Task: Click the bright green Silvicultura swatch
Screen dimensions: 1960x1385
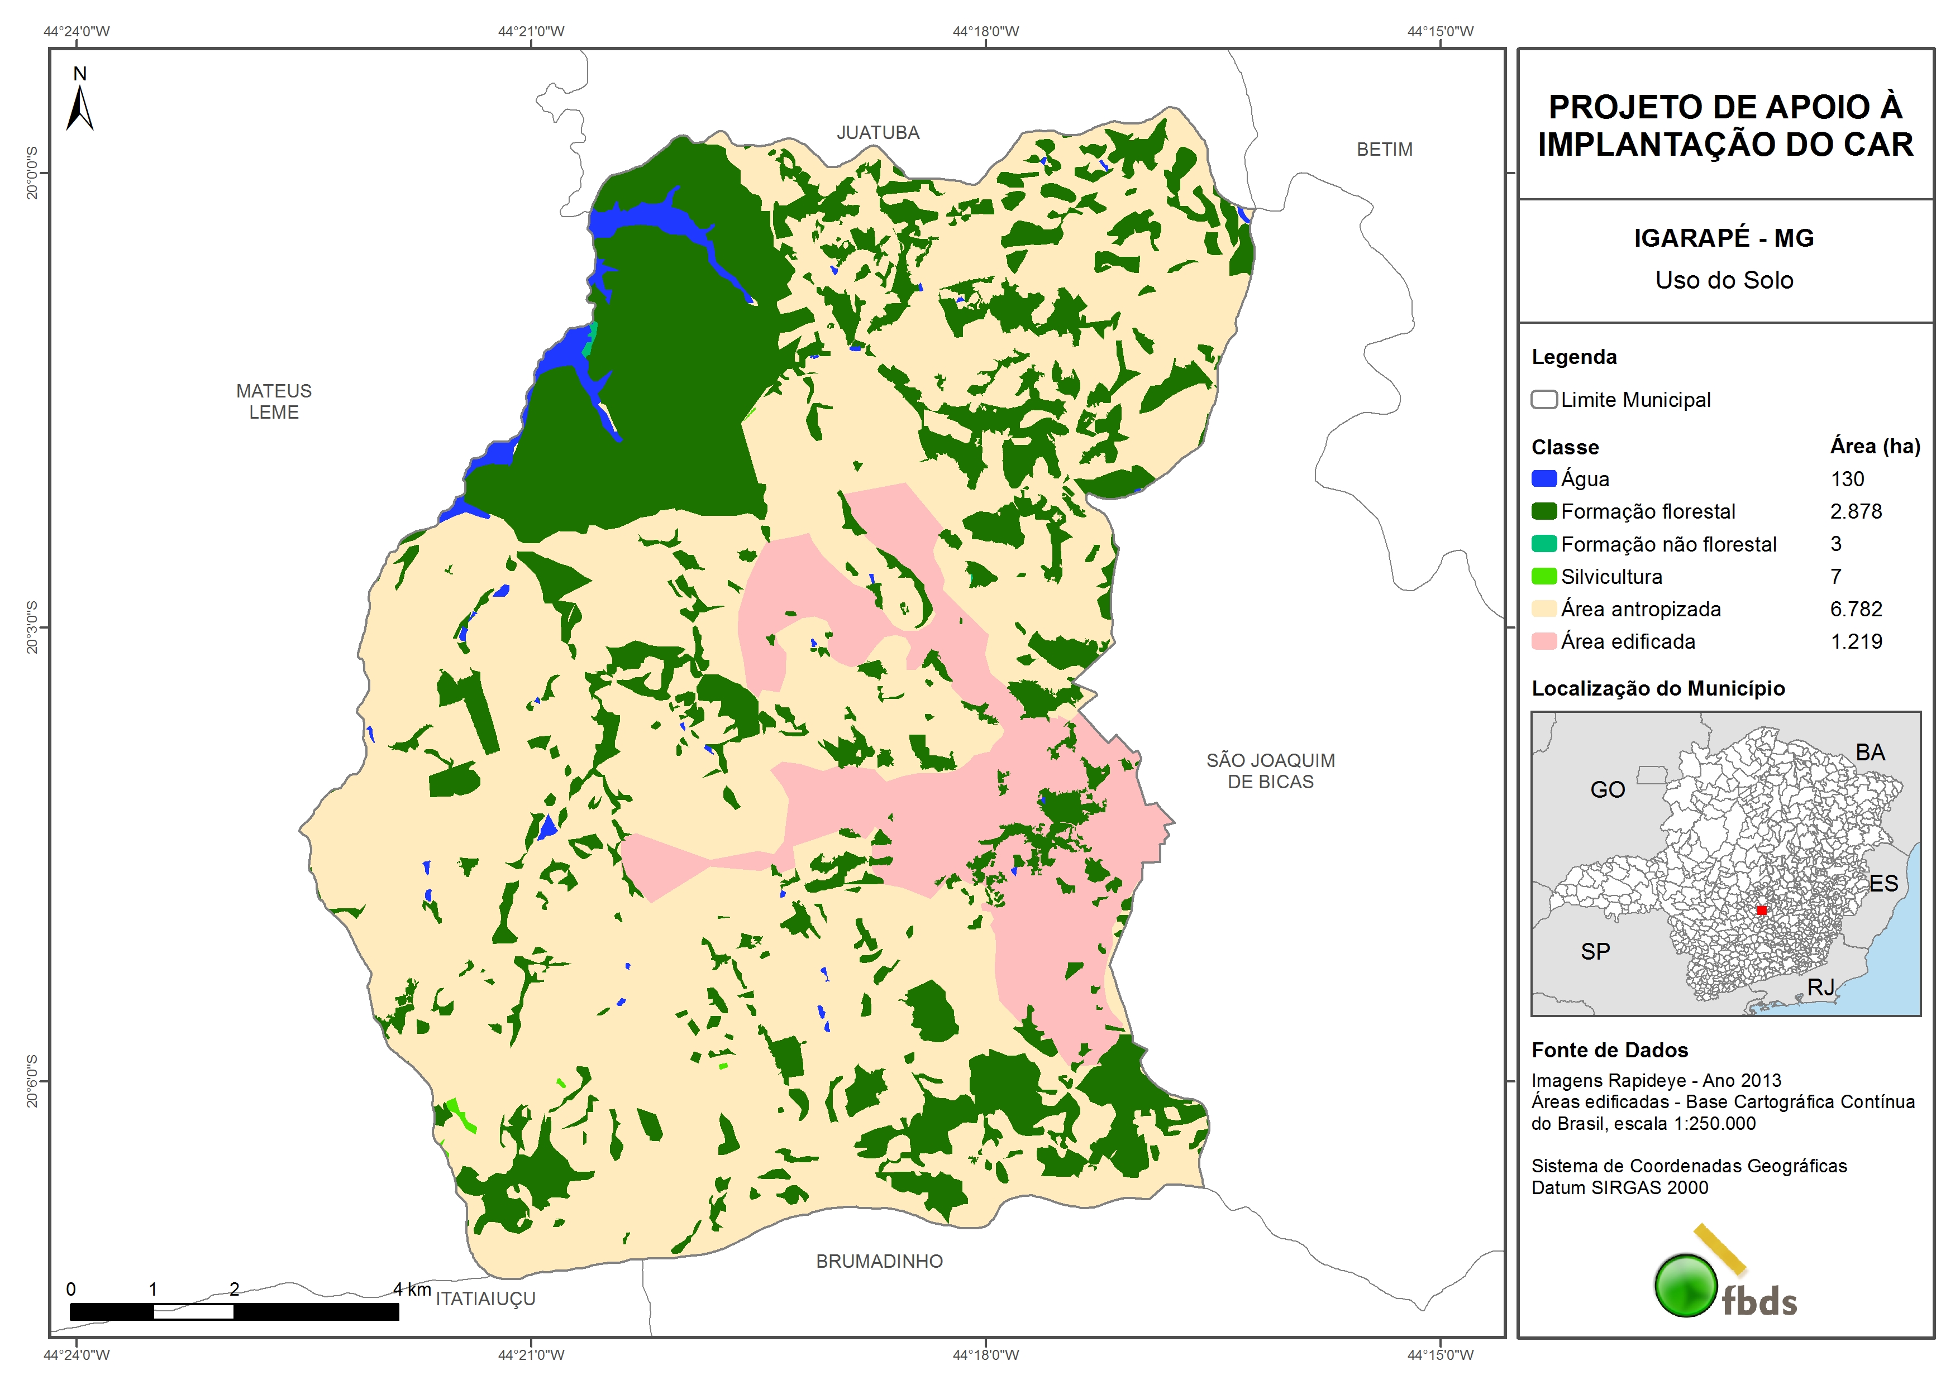Action: (x=1543, y=576)
